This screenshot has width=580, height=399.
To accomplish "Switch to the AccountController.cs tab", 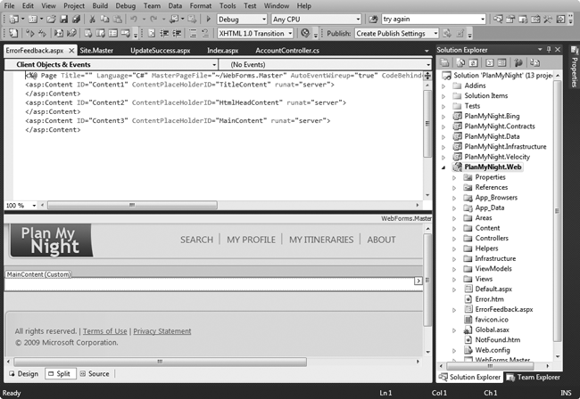I will pyautogui.click(x=287, y=51).
